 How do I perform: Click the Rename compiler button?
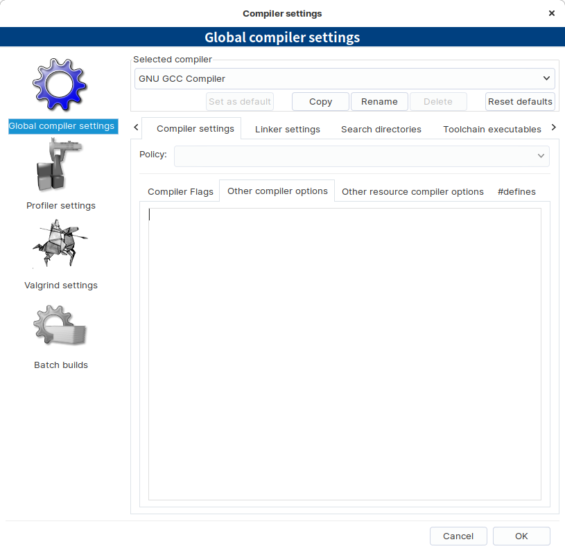(x=379, y=102)
